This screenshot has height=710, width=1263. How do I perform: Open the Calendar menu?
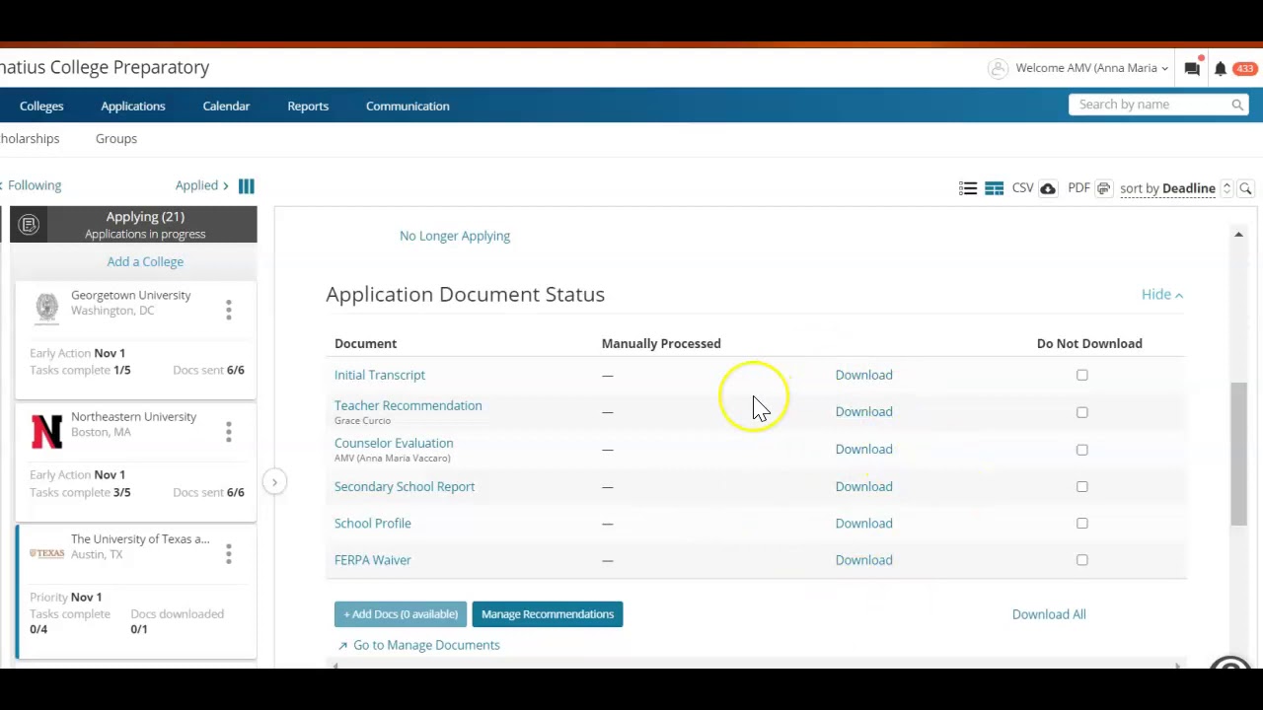(226, 106)
